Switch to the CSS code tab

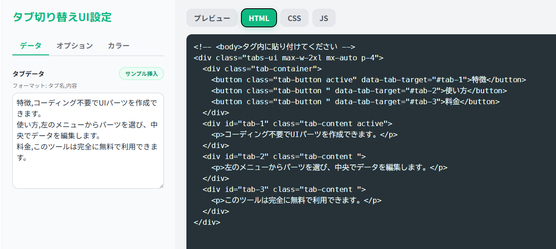tap(294, 18)
